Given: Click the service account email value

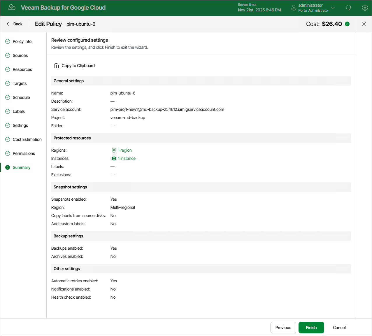Looking at the screenshot, I should point(167,109).
